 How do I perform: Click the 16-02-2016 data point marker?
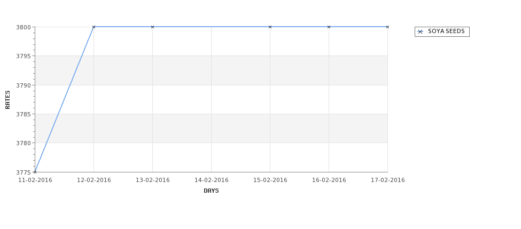point(329,27)
